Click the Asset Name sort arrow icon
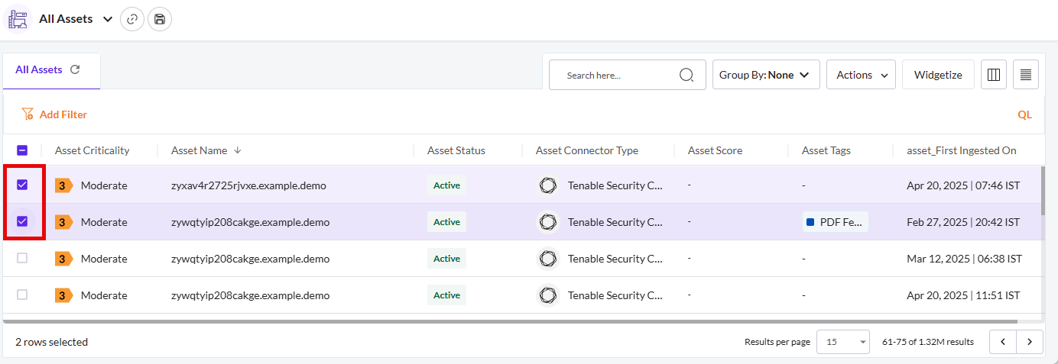 pos(238,150)
